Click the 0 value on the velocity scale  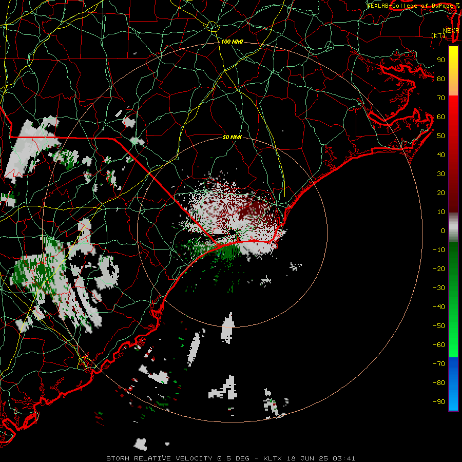click(x=443, y=230)
